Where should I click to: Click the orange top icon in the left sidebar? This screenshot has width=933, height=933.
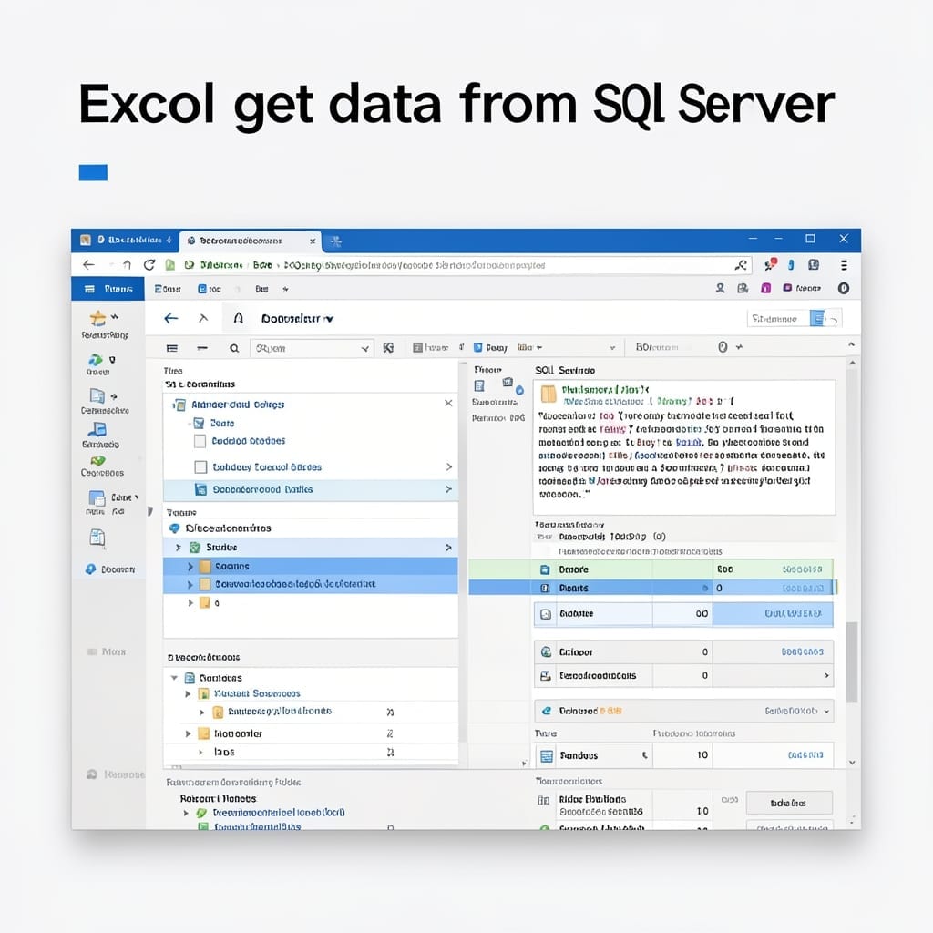[97, 318]
